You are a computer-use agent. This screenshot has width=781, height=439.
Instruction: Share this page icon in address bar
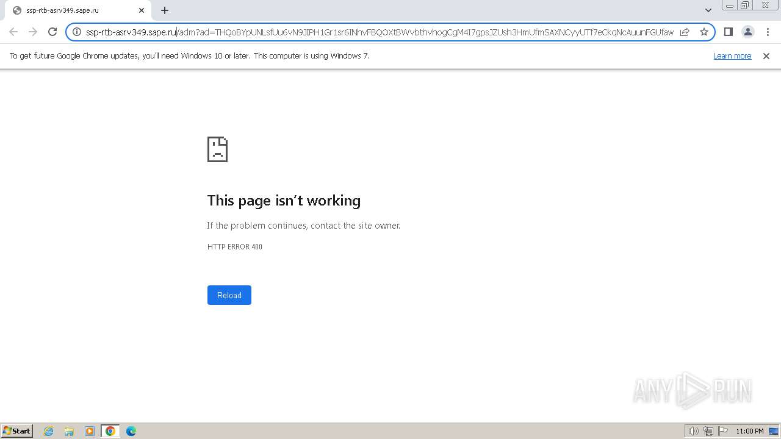[x=685, y=32]
